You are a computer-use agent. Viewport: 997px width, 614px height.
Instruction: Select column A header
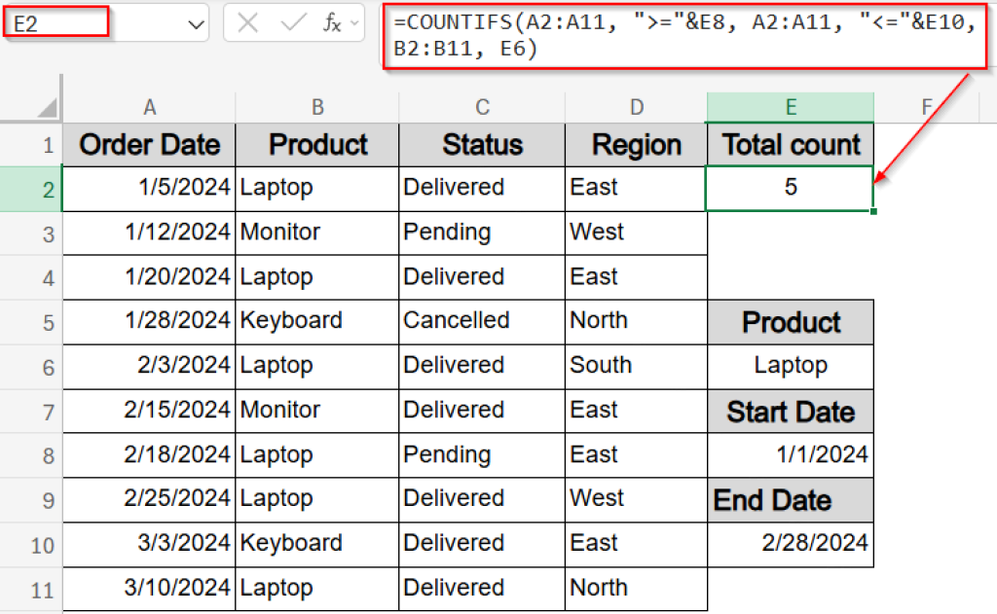tap(149, 106)
